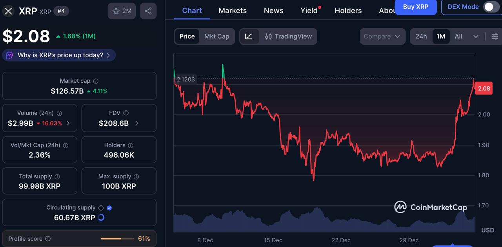The image size is (502, 247).
Task: Click the star watchlist 2M button
Action: [x=122, y=11]
